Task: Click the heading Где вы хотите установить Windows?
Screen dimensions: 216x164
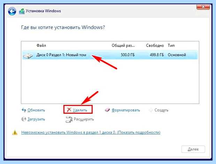Action: click(x=63, y=27)
